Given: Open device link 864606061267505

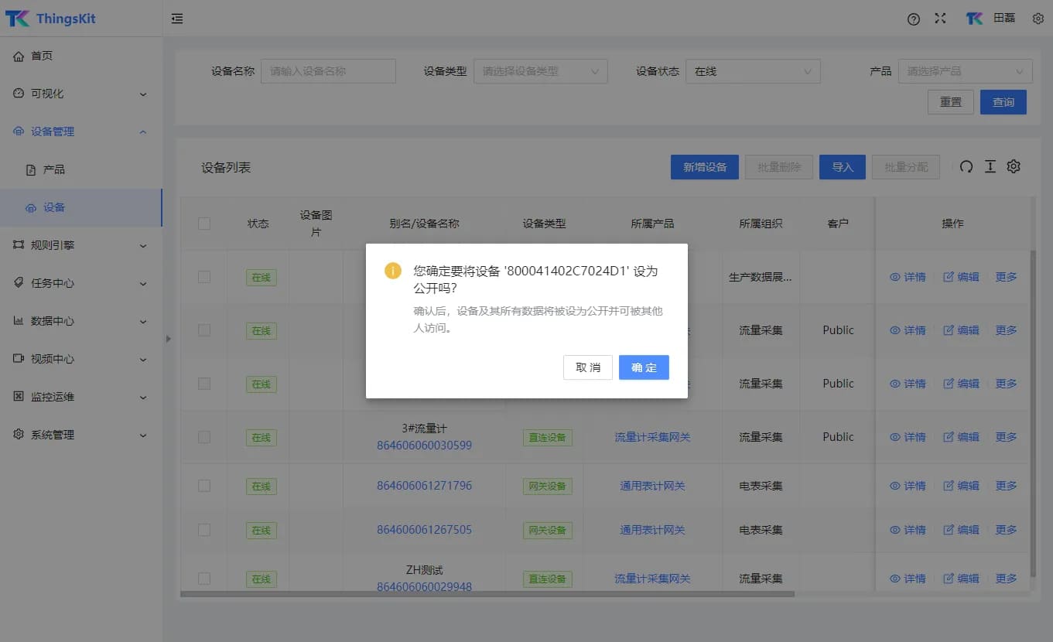Looking at the screenshot, I should (x=424, y=530).
